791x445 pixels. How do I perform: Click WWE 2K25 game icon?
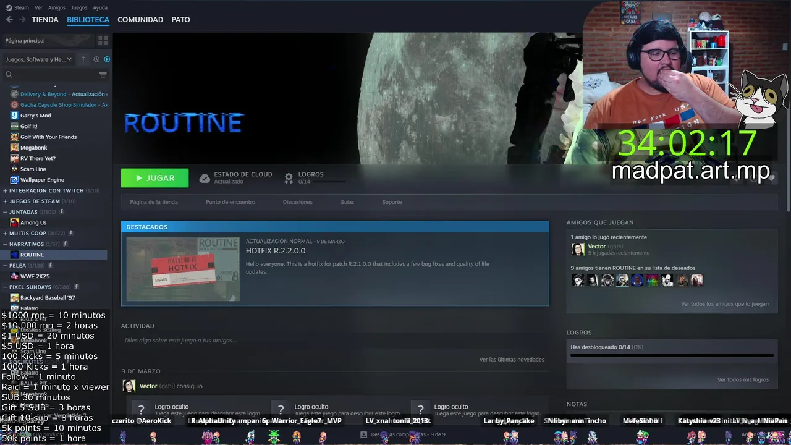pos(14,276)
